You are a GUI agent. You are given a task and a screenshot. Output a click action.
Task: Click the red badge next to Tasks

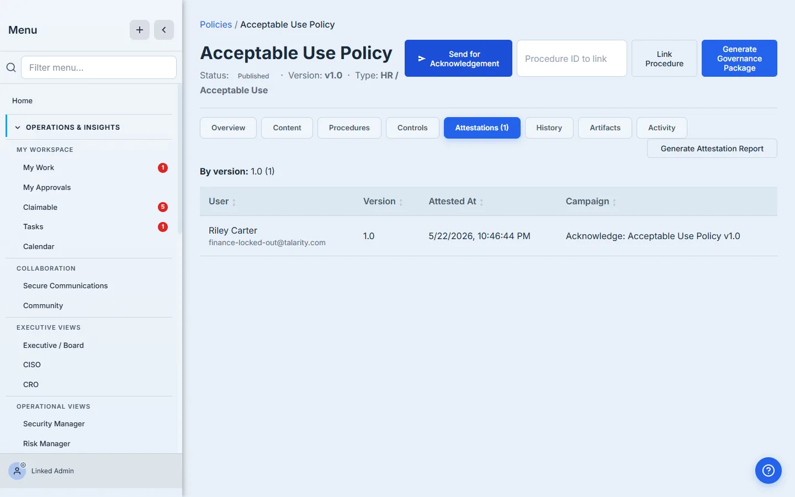pyautogui.click(x=163, y=227)
